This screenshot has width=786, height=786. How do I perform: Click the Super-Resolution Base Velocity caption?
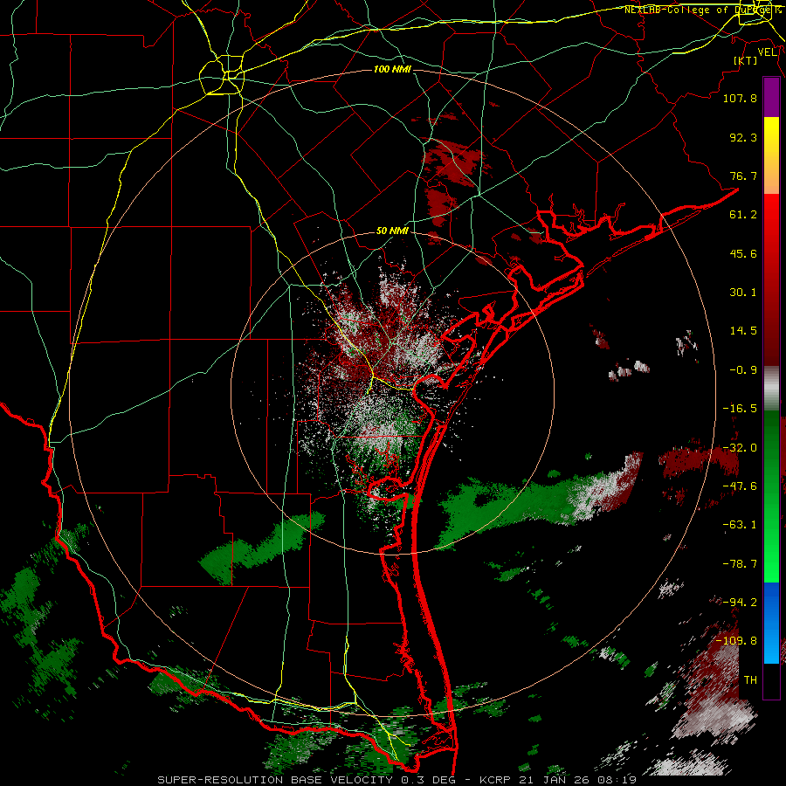pos(396,780)
